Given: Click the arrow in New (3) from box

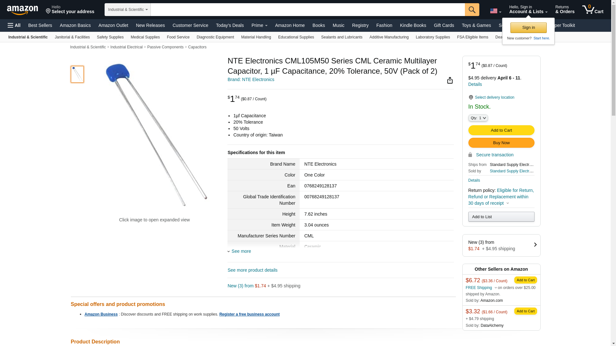Looking at the screenshot, I should tap(535, 245).
